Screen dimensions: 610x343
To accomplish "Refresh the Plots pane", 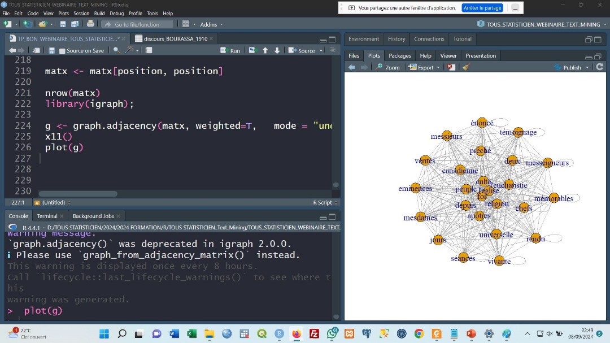I will tap(599, 67).
